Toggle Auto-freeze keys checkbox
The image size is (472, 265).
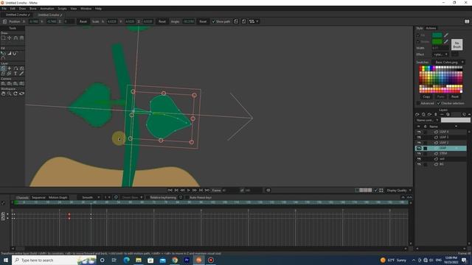187,197
